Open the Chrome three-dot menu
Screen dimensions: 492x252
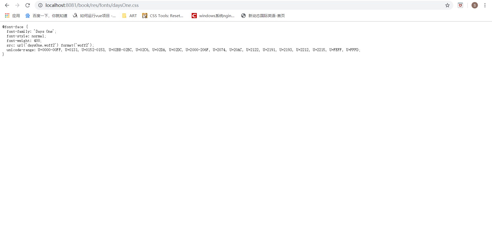point(485,5)
